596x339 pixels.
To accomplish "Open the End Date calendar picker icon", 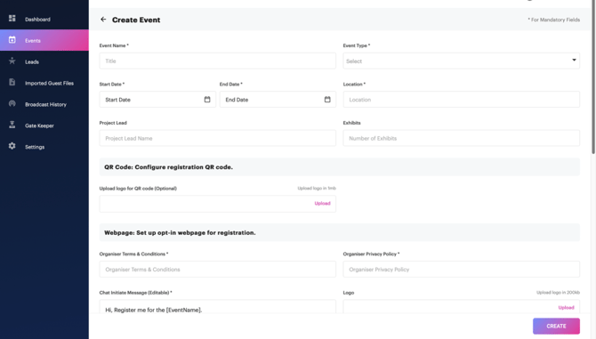I will tap(327, 99).
